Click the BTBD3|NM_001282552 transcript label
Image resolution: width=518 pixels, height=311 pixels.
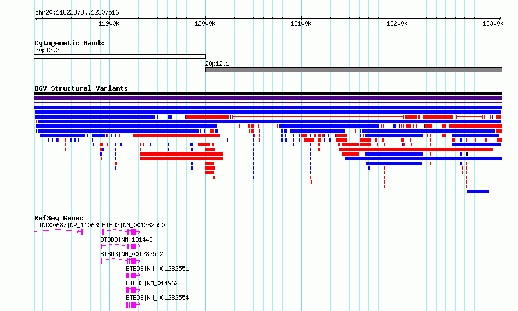point(132,254)
